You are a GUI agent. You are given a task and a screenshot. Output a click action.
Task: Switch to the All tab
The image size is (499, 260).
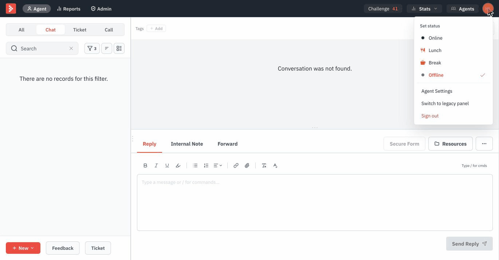[21, 30]
